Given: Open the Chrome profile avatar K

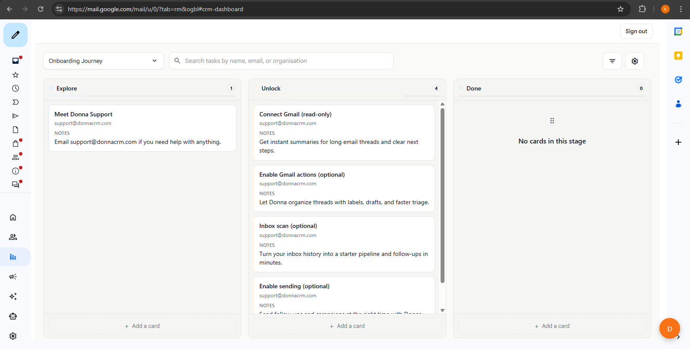Looking at the screenshot, I should pyautogui.click(x=665, y=9).
